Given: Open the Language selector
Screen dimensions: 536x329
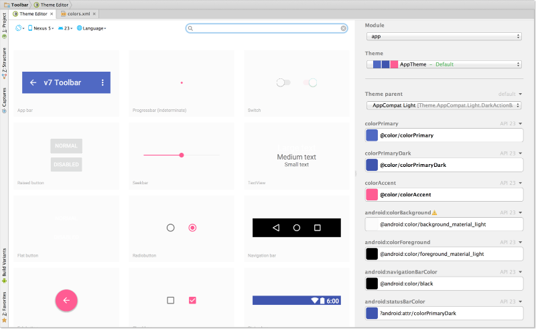Looking at the screenshot, I should (x=91, y=28).
